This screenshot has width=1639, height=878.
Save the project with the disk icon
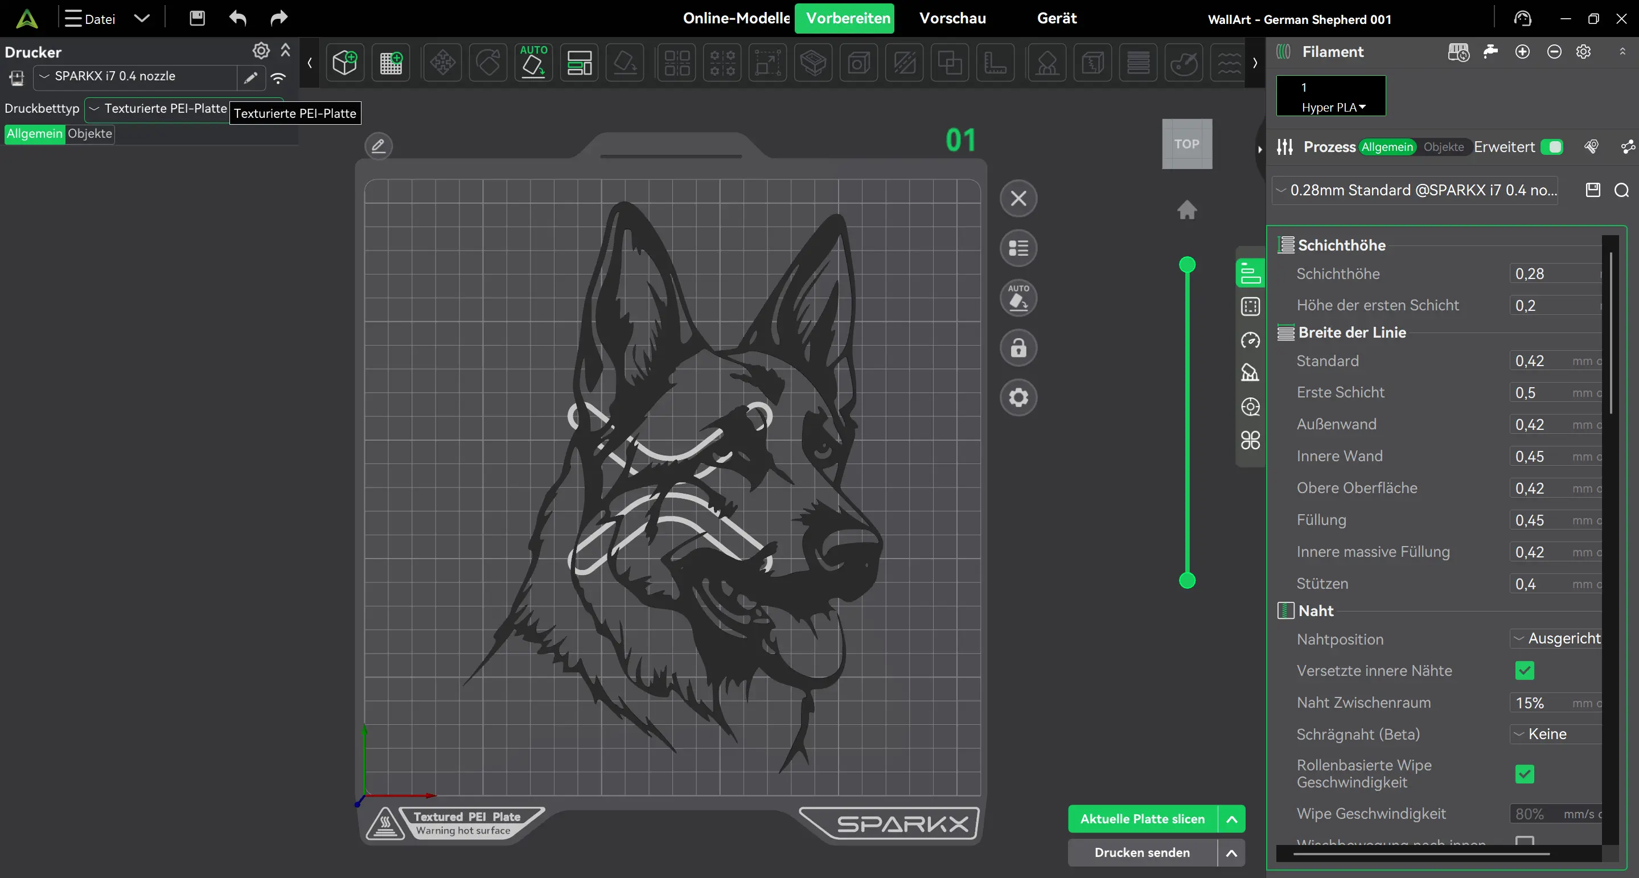click(x=197, y=18)
